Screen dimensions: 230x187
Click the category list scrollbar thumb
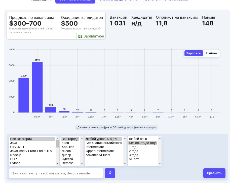click(x=57, y=144)
